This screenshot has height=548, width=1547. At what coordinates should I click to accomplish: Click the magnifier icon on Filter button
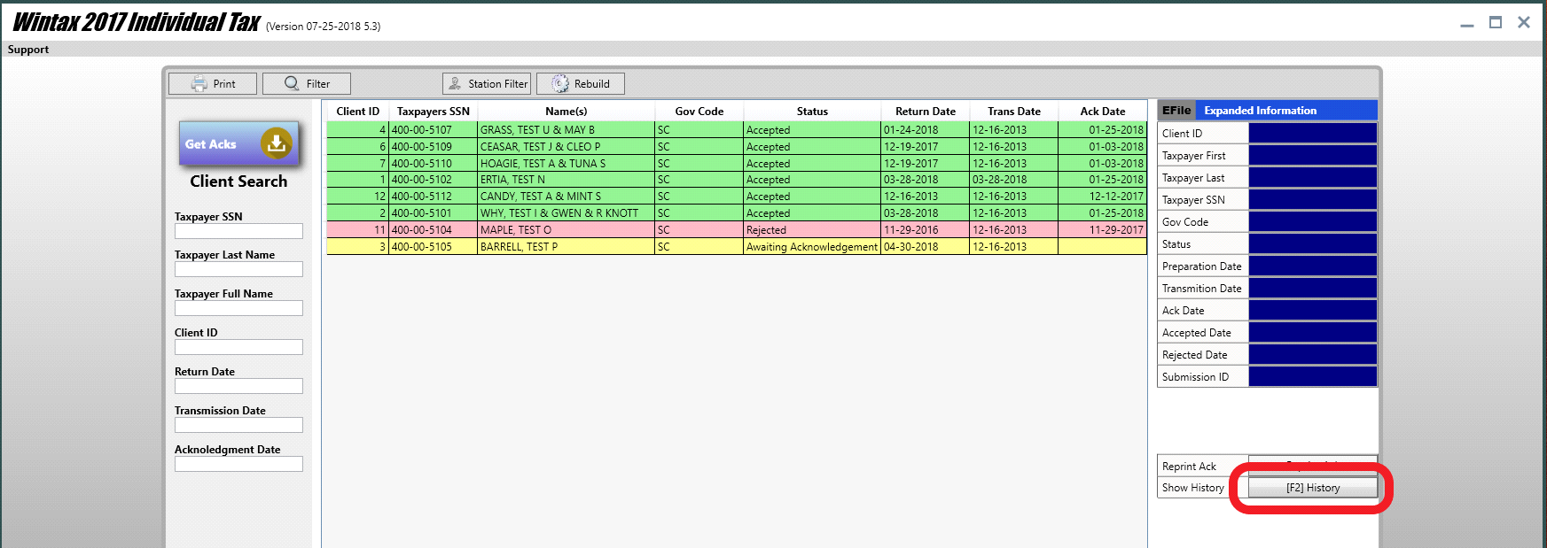292,83
